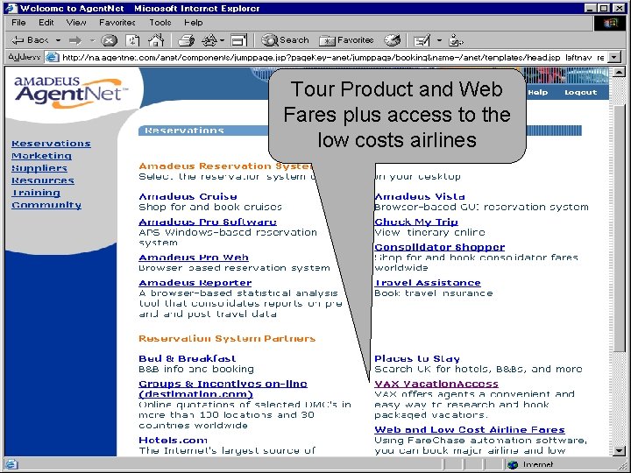The image size is (631, 473).
Task: Open the Edit menu
Action: pos(46,23)
